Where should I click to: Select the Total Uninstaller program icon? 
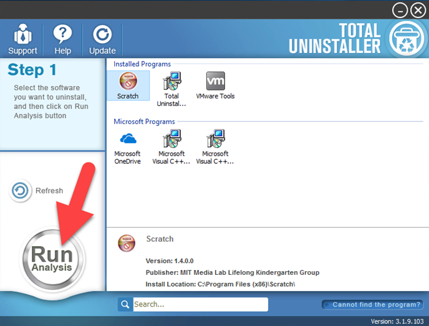click(171, 81)
